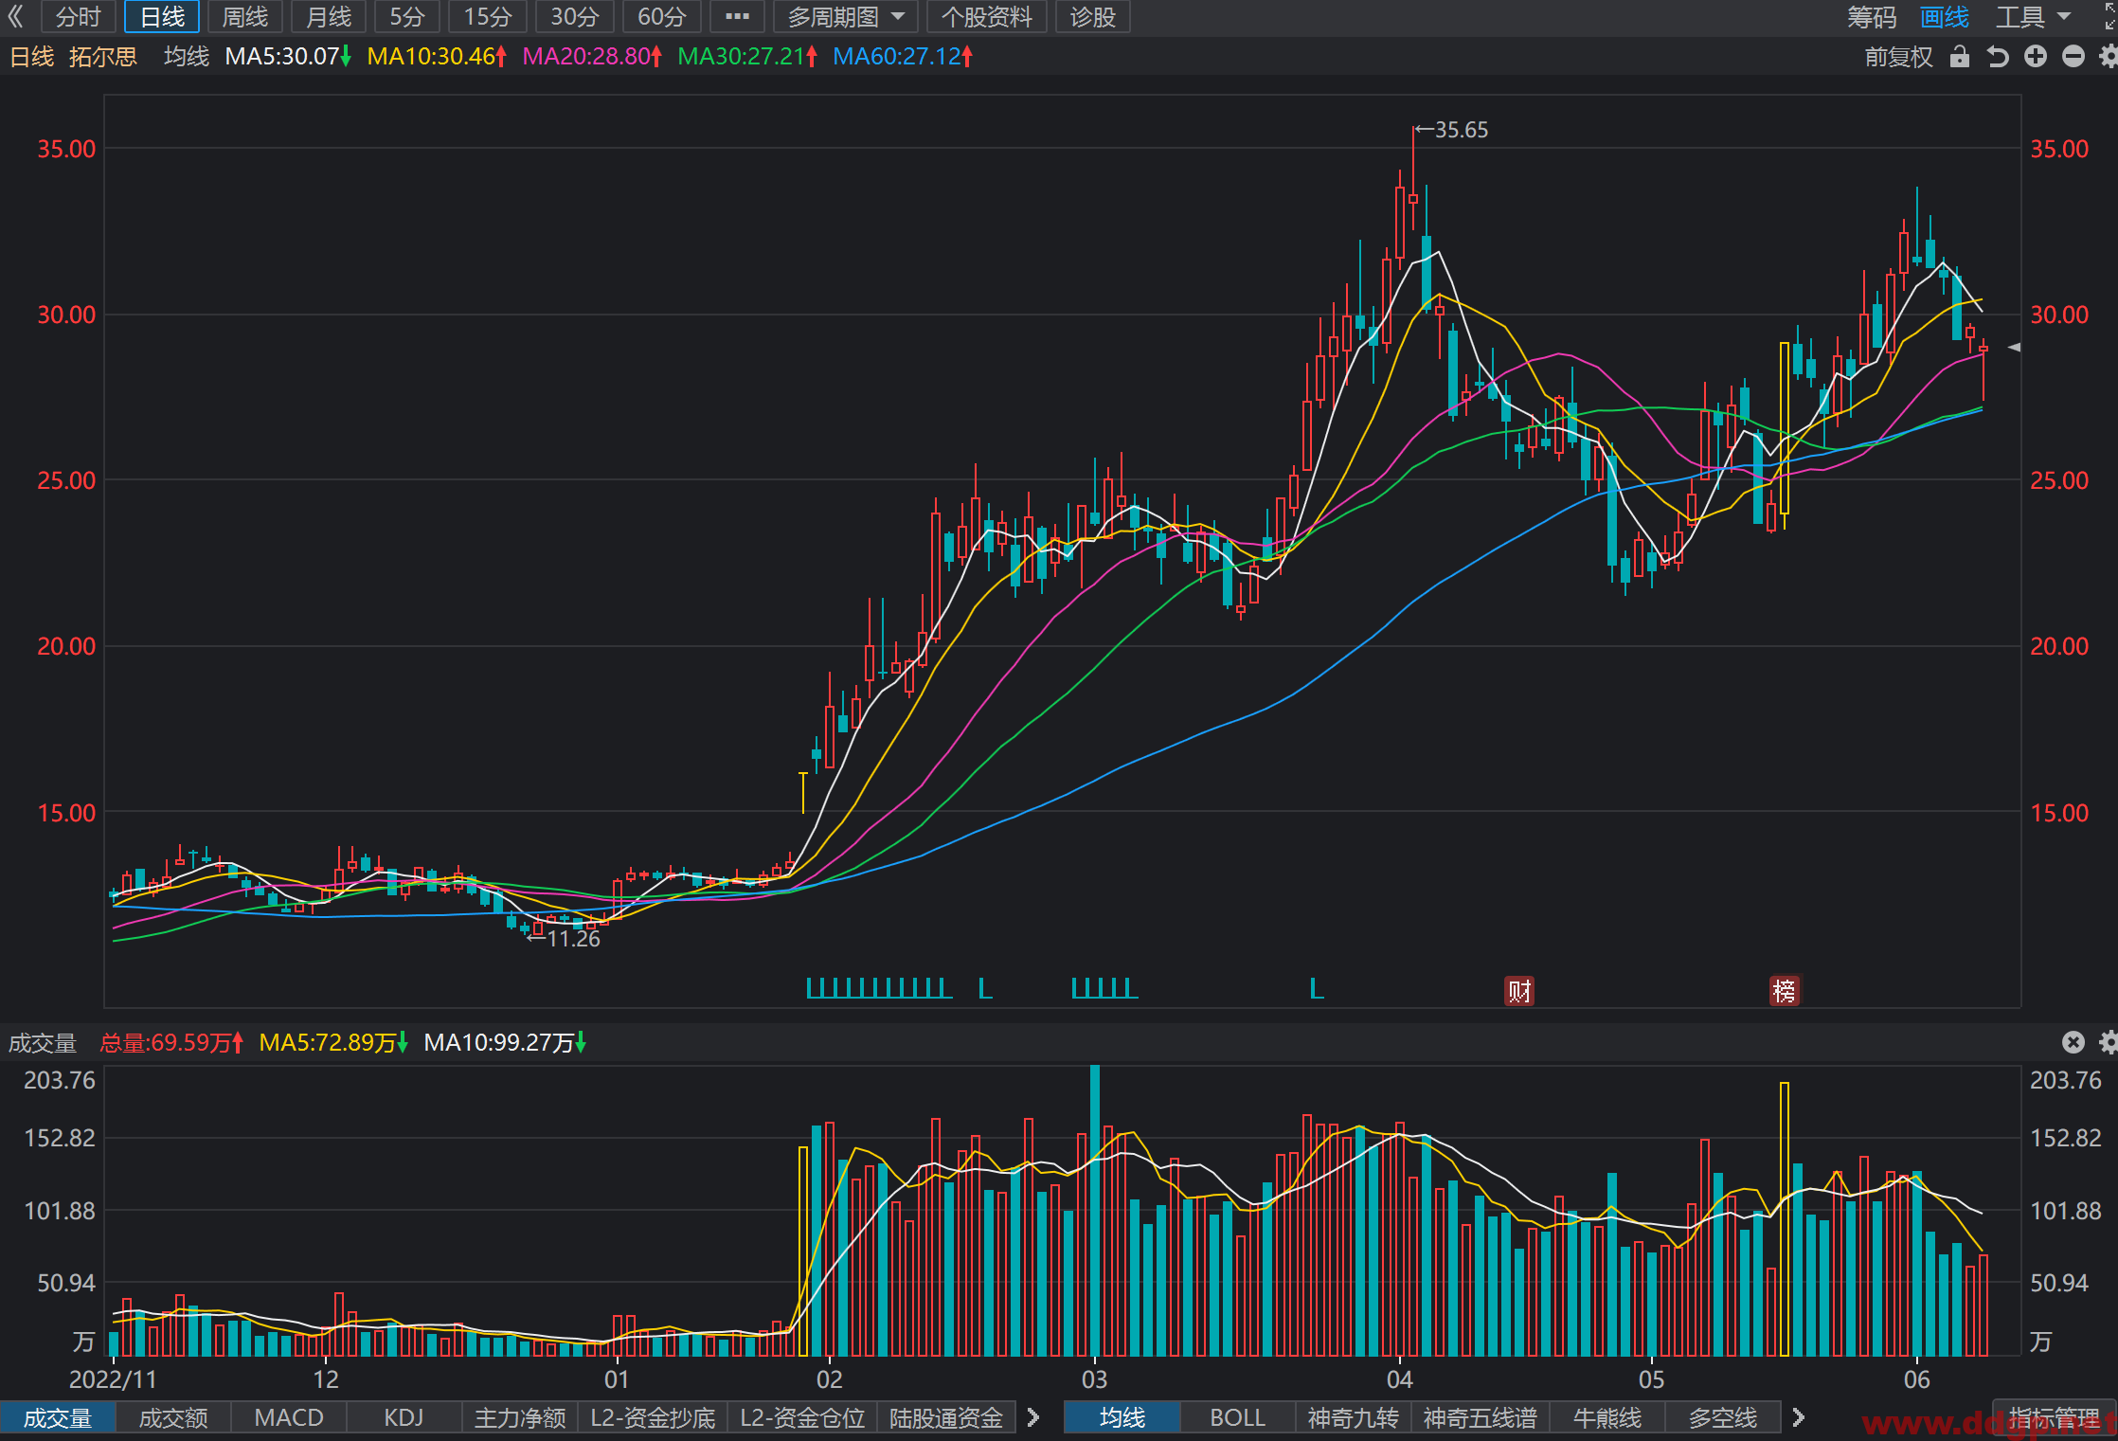Image resolution: width=2118 pixels, height=1441 pixels.
Task: Click the red 财 marker on chart
Action: pyautogui.click(x=1519, y=991)
